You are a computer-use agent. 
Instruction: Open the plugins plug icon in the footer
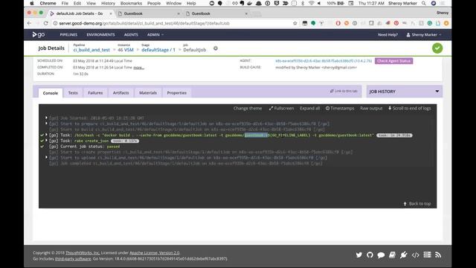point(403,255)
